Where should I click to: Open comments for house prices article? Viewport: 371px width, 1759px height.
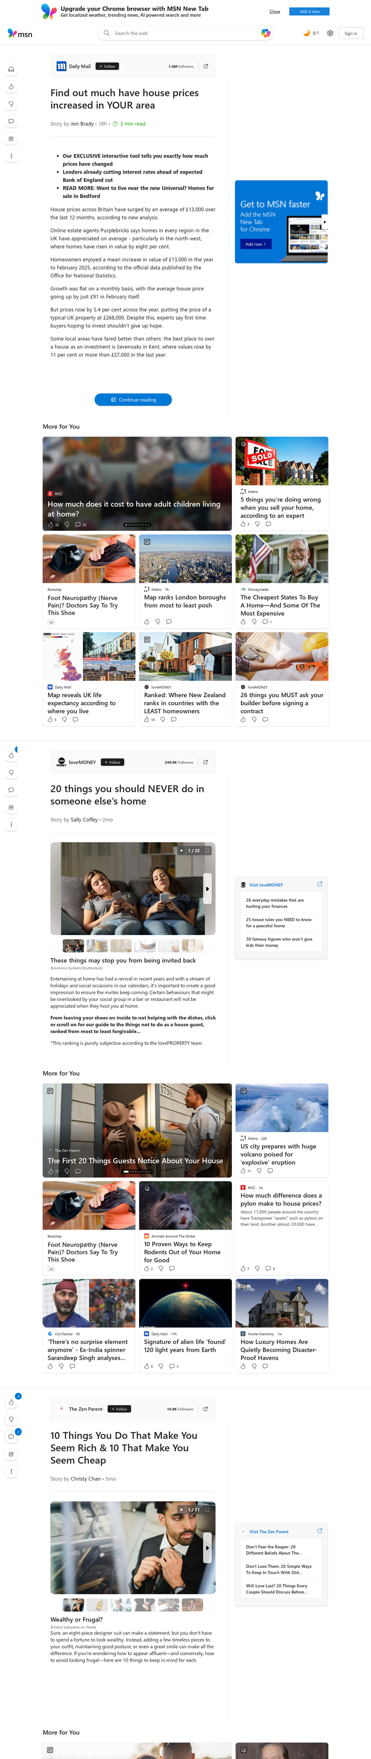(x=11, y=122)
